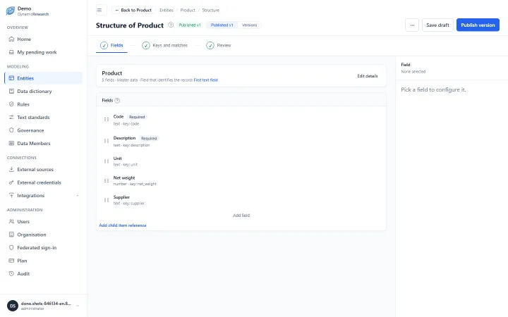Click Back to Product button
The image size is (508, 317).
pos(133,10)
